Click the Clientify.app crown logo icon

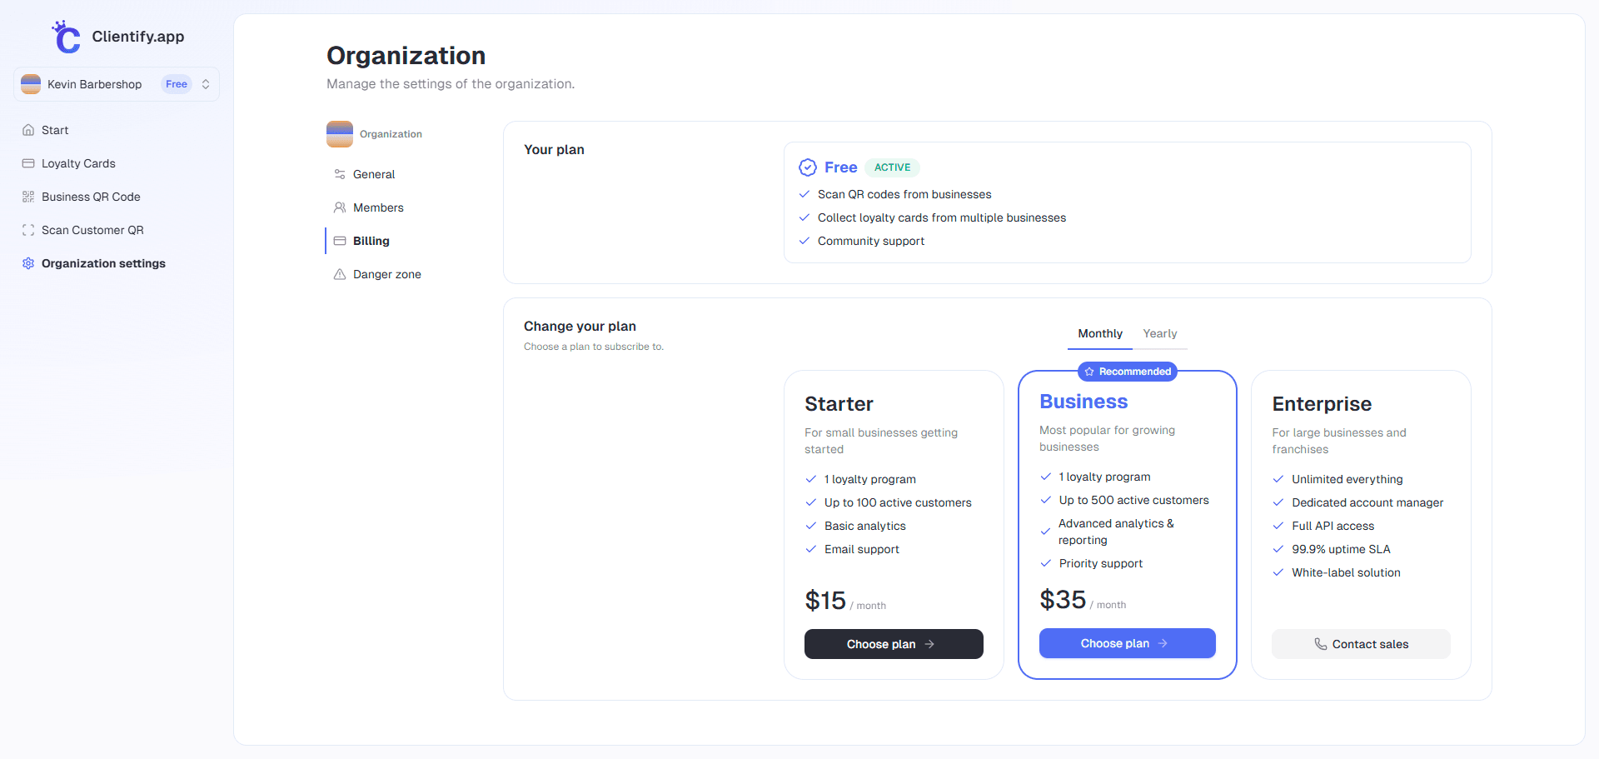pyautogui.click(x=66, y=37)
